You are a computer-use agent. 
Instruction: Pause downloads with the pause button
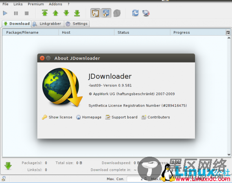coord(16,13)
